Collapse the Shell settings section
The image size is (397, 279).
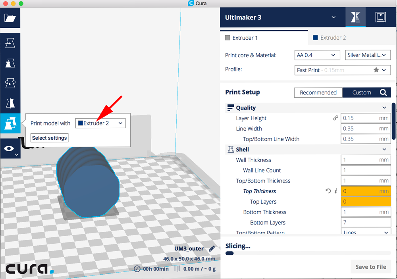click(384, 149)
